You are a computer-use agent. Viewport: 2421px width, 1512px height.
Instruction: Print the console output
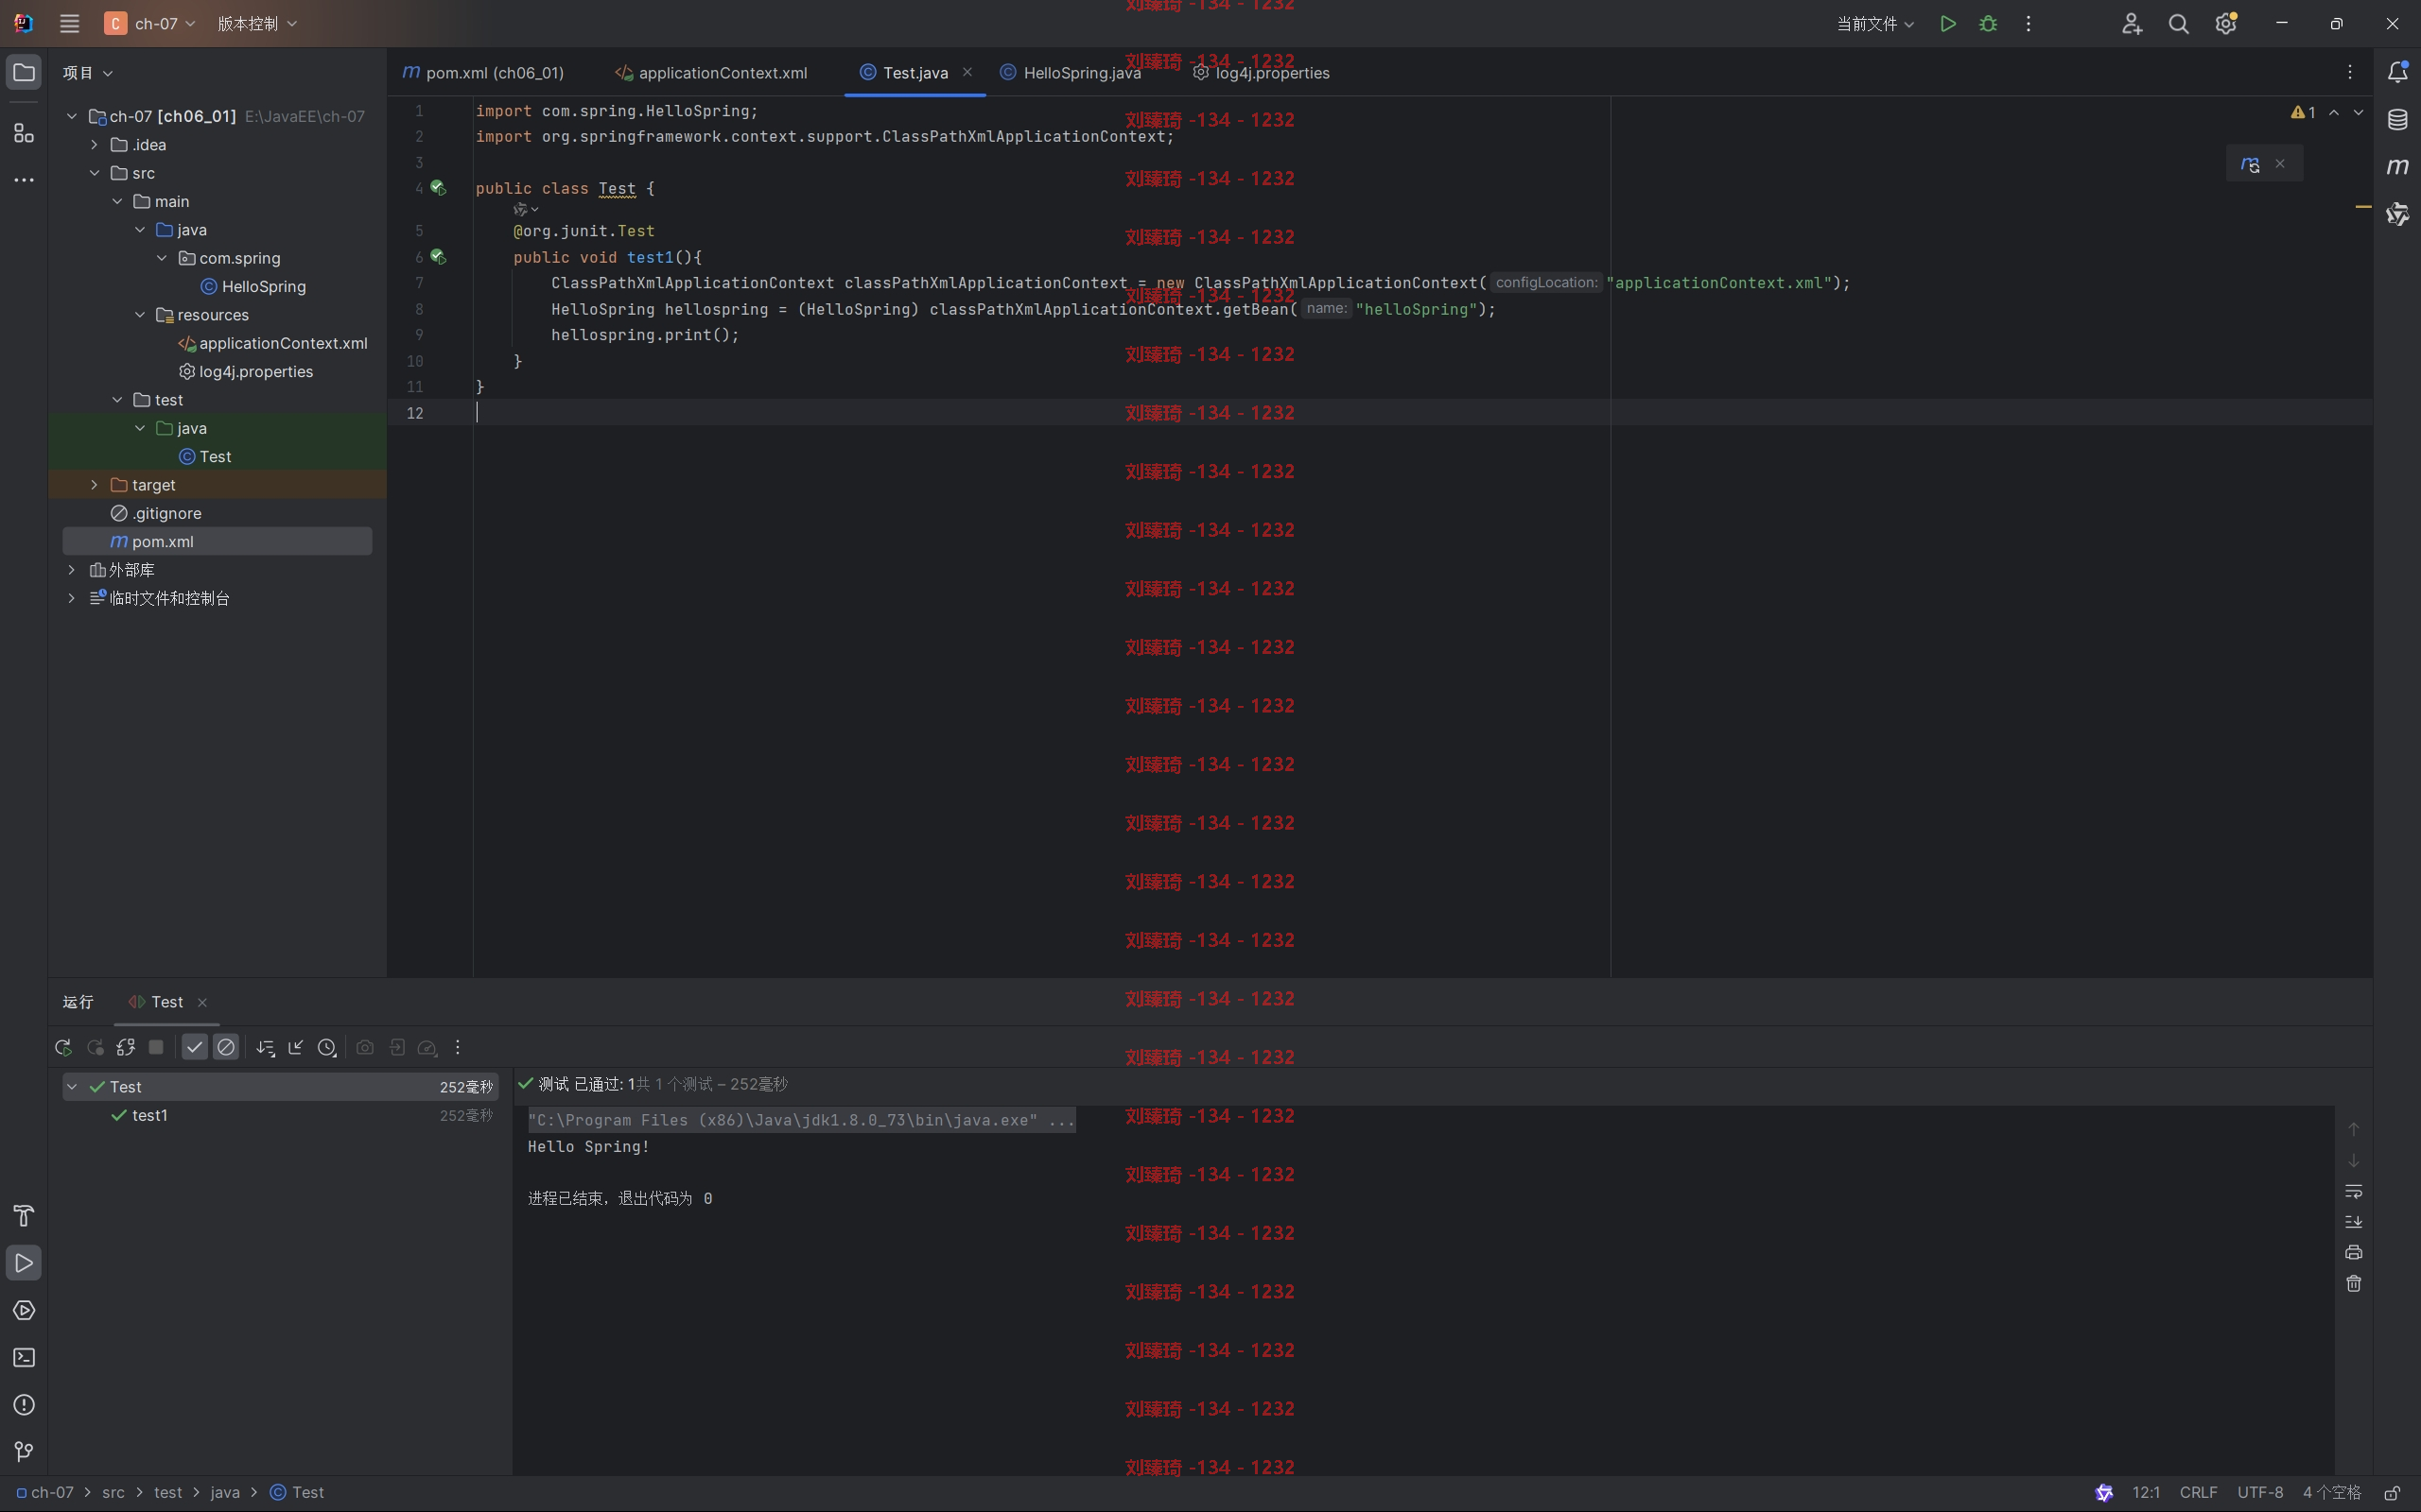click(x=2353, y=1252)
